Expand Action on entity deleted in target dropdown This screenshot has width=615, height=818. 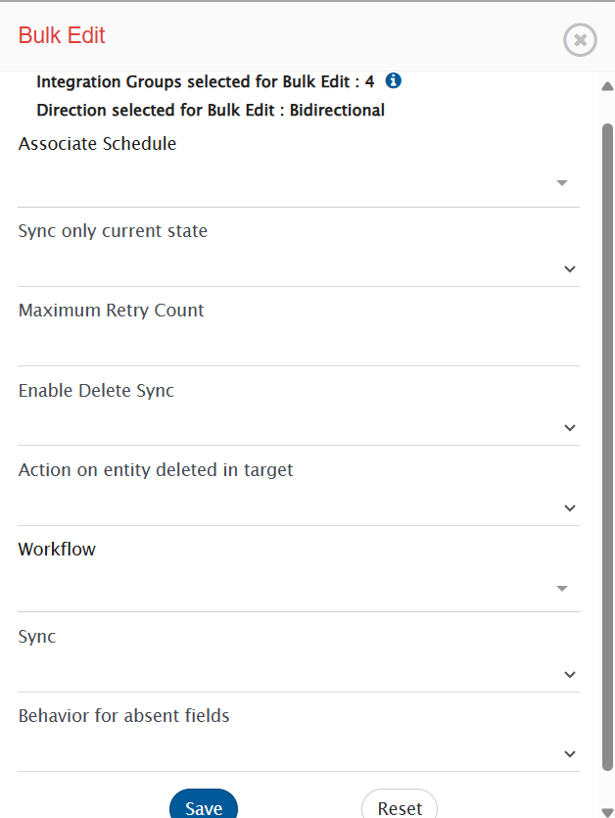[570, 508]
